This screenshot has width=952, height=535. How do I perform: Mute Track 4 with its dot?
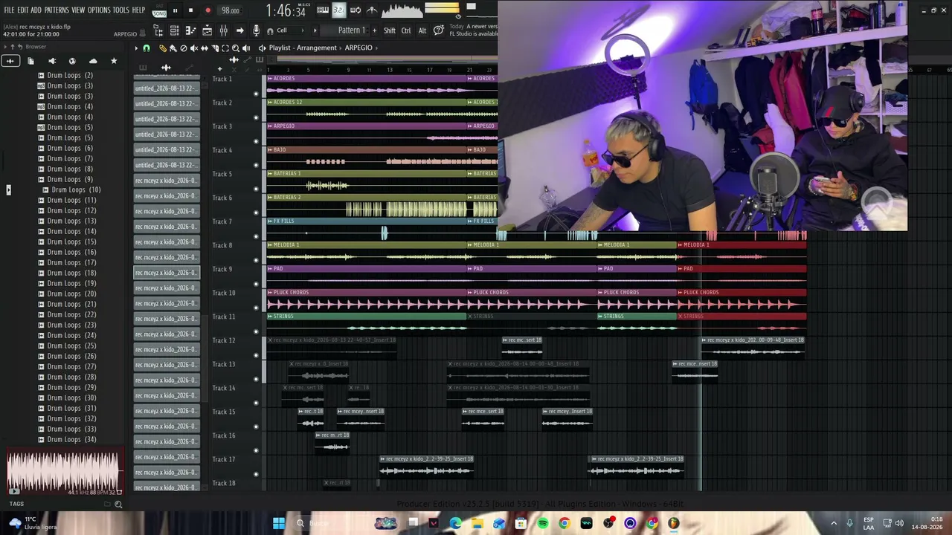tap(256, 165)
